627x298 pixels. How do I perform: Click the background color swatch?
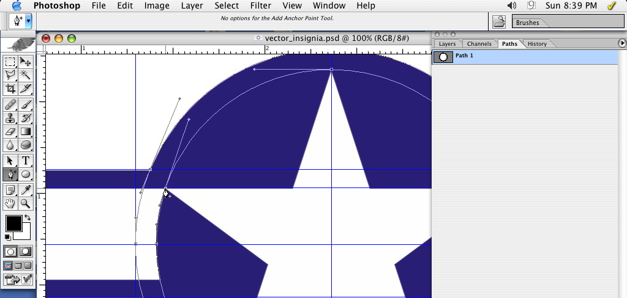[x=26, y=234]
